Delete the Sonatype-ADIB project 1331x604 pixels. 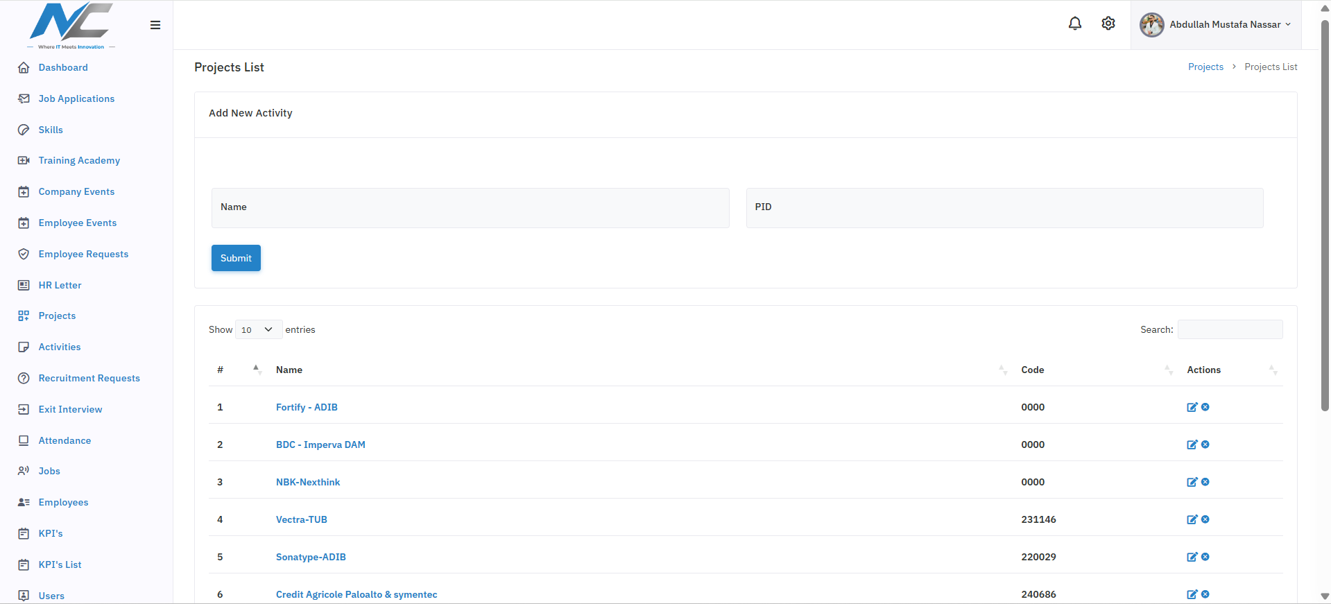1205,557
